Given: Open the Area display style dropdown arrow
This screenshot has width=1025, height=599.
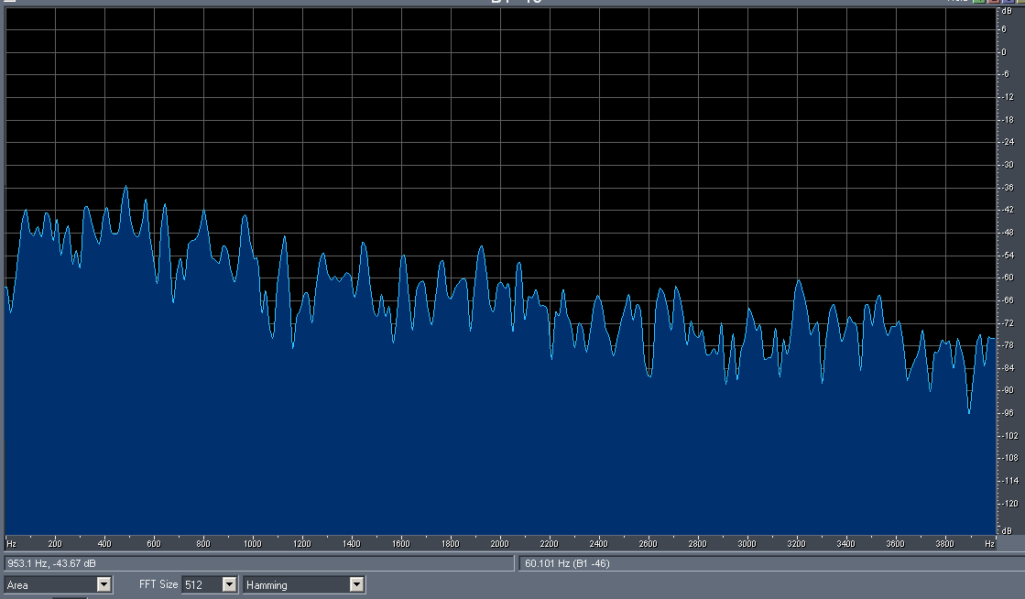Looking at the screenshot, I should click(x=104, y=584).
